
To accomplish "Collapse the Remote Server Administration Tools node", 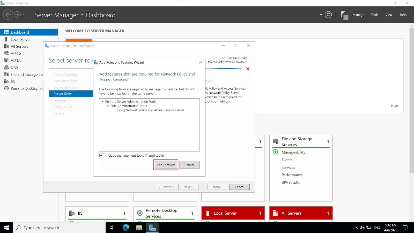I will click(102, 101).
